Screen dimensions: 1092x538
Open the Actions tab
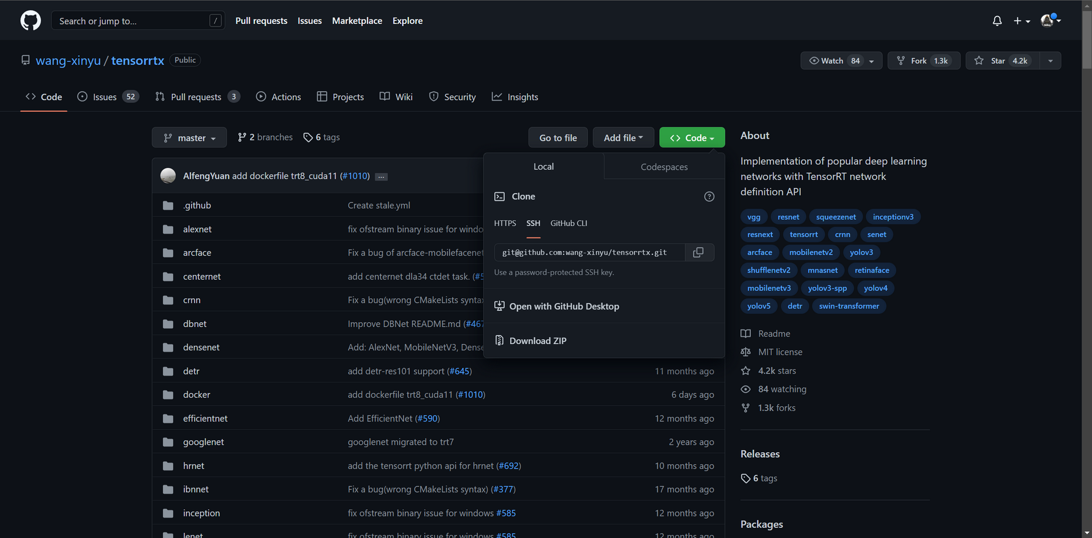pos(279,97)
